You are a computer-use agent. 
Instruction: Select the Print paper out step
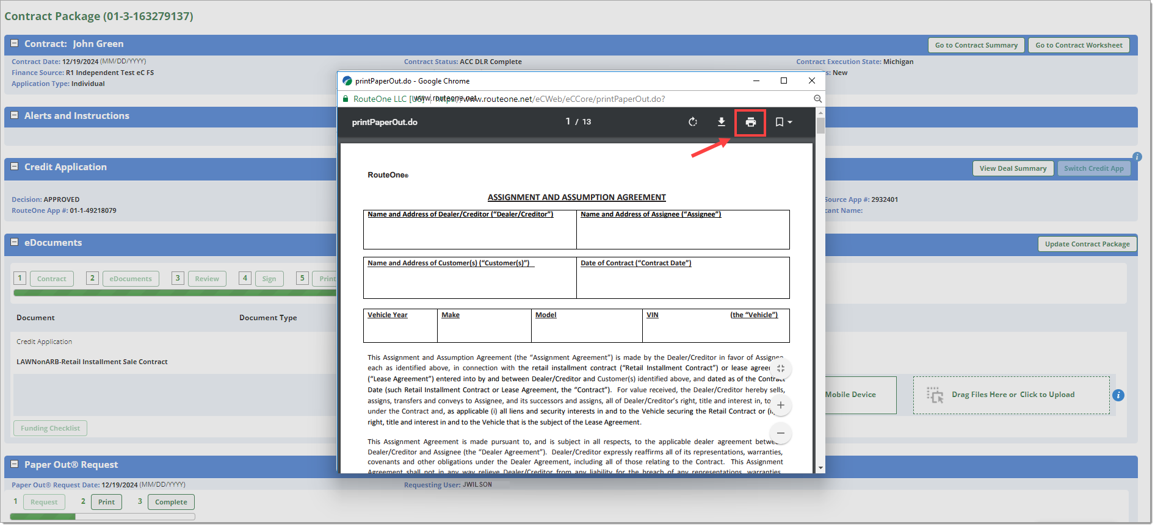point(106,502)
